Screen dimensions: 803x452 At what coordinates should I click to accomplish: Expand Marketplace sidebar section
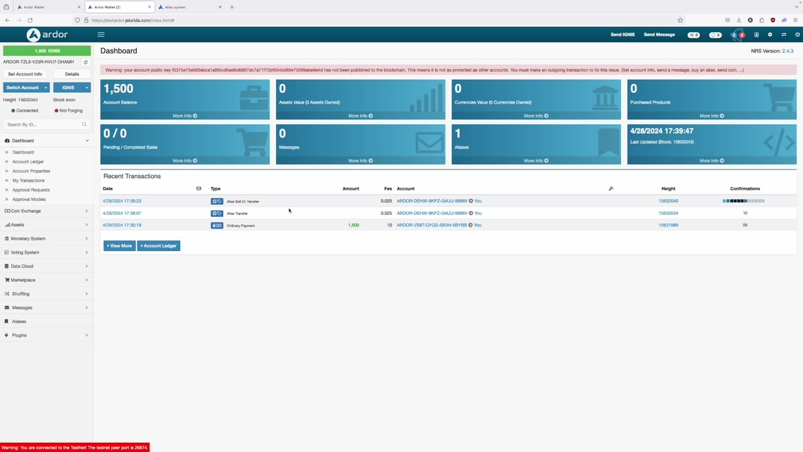pos(46,280)
